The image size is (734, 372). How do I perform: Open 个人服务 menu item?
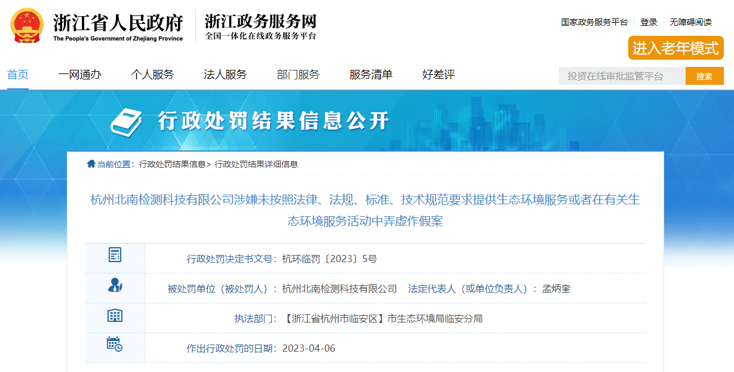pos(152,75)
